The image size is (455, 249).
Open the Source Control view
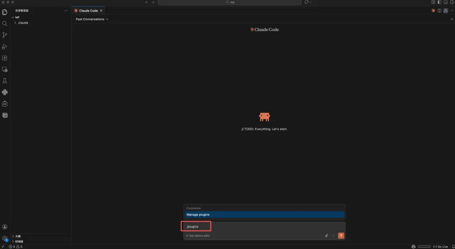point(5,35)
